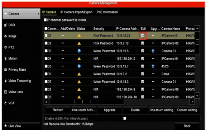Click the warning status icon in row D6
Screen dimensions: 206x131
(x=79, y=74)
